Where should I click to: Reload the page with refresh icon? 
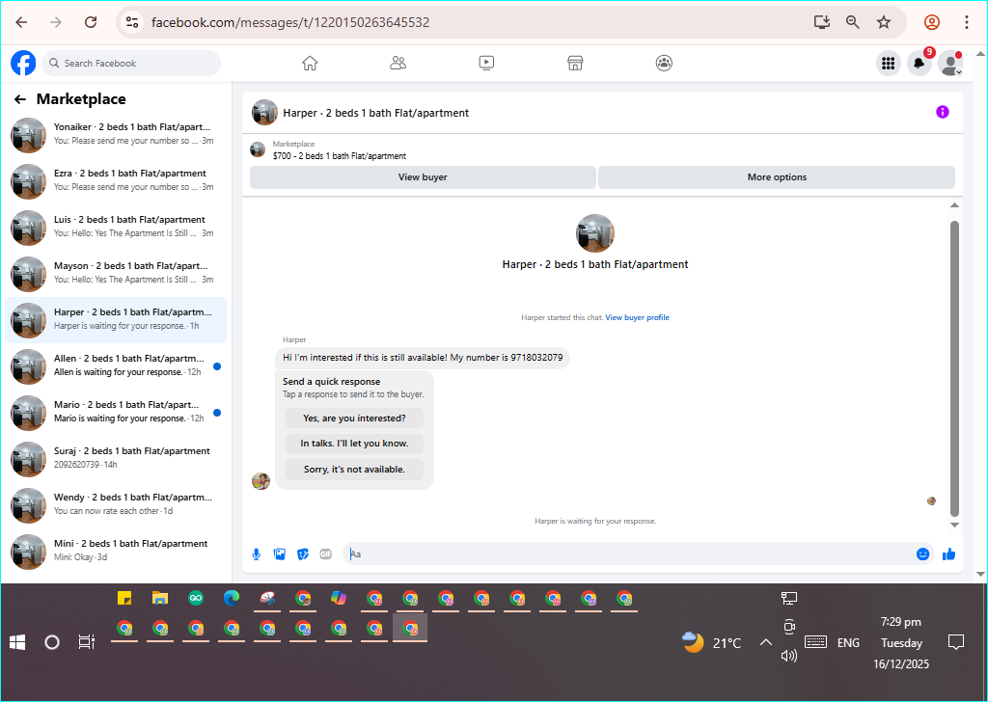click(91, 22)
